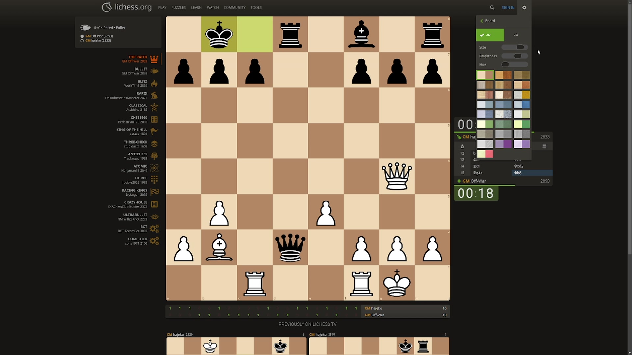Open the WATCH menu
This screenshot has height=355, width=632.
coord(213,7)
